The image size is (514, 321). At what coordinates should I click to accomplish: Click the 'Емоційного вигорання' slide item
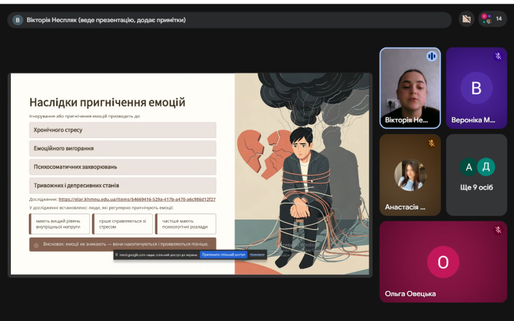pyautogui.click(x=123, y=148)
